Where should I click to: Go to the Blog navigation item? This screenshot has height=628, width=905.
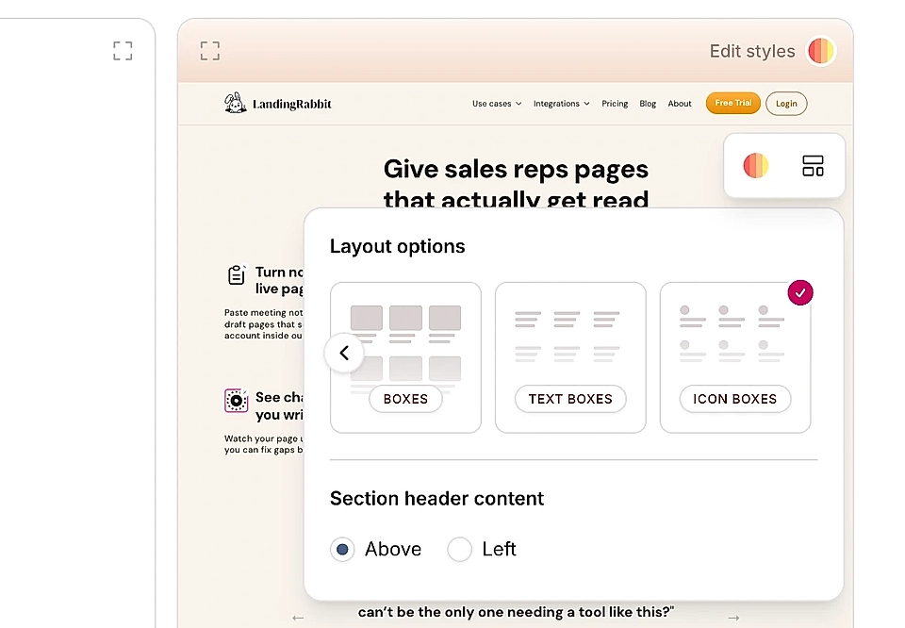click(x=648, y=104)
